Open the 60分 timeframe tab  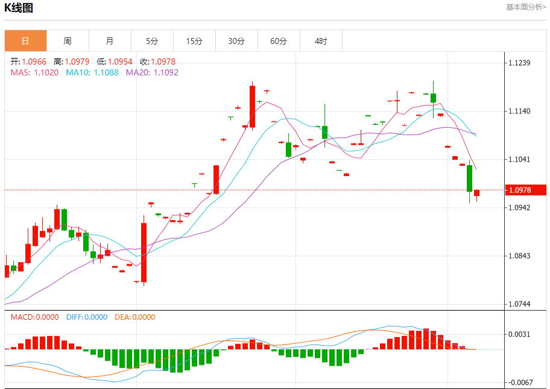pos(279,41)
